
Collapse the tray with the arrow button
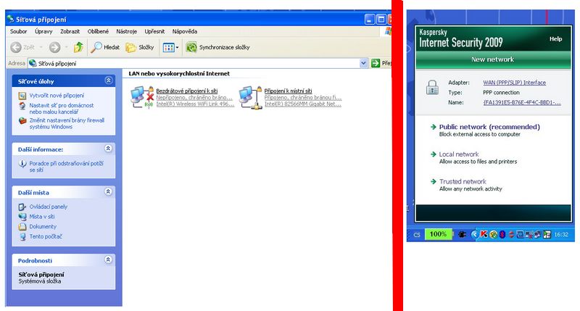tap(475, 234)
